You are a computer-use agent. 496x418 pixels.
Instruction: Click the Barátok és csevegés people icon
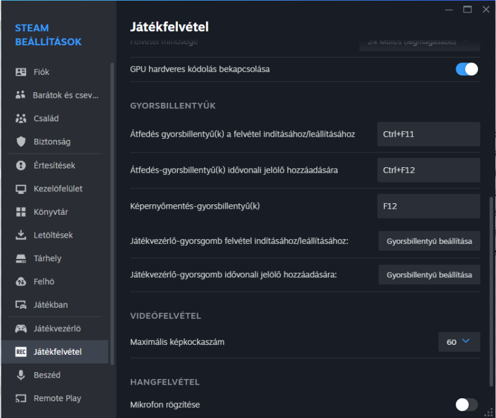20,95
